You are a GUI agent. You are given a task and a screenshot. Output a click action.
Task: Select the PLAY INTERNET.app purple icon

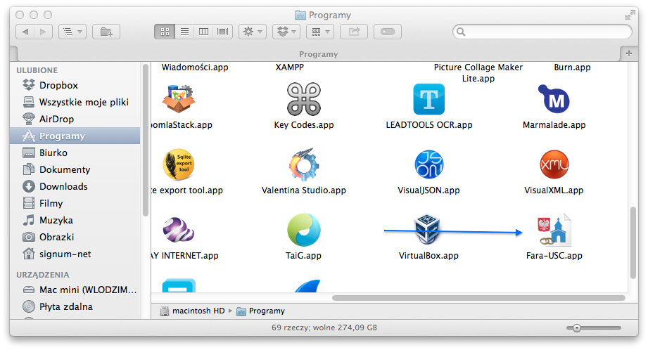178,230
